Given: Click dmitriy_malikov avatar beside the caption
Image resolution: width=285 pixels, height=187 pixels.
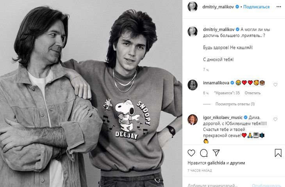Looking at the screenshot, I should 192,32.
